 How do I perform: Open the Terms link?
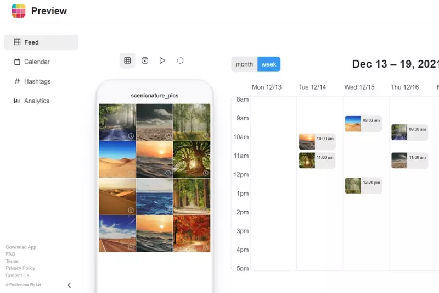tap(12, 261)
